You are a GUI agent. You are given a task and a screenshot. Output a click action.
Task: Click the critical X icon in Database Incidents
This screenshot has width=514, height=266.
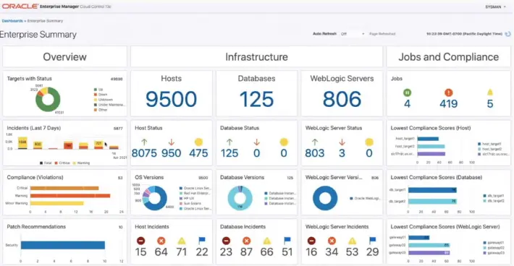247,241
